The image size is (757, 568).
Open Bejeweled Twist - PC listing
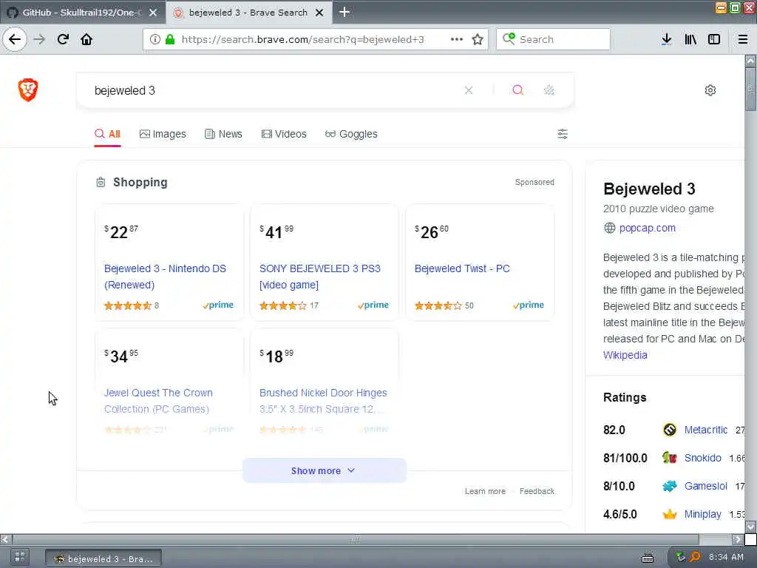tap(462, 268)
